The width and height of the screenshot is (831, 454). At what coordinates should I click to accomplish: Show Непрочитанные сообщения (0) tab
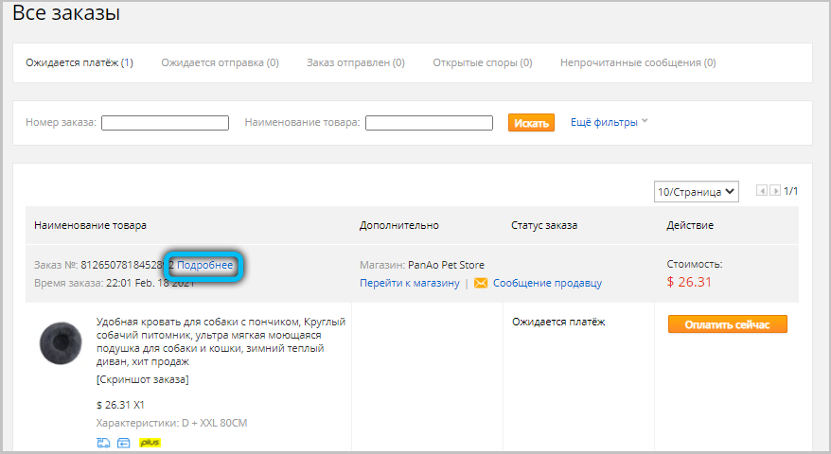pos(637,63)
